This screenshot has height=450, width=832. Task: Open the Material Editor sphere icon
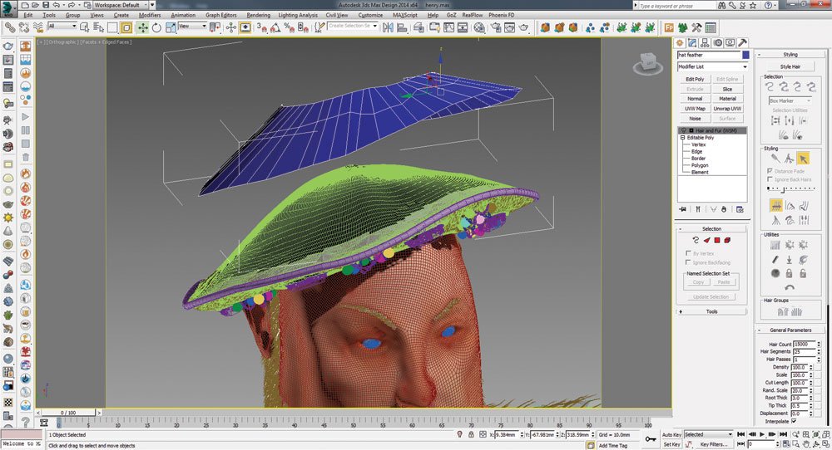click(480, 27)
